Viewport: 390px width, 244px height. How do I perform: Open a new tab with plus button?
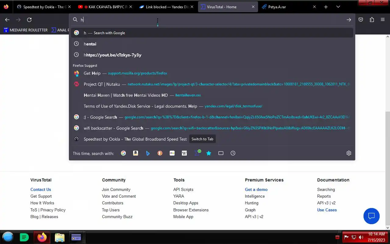click(x=326, y=7)
